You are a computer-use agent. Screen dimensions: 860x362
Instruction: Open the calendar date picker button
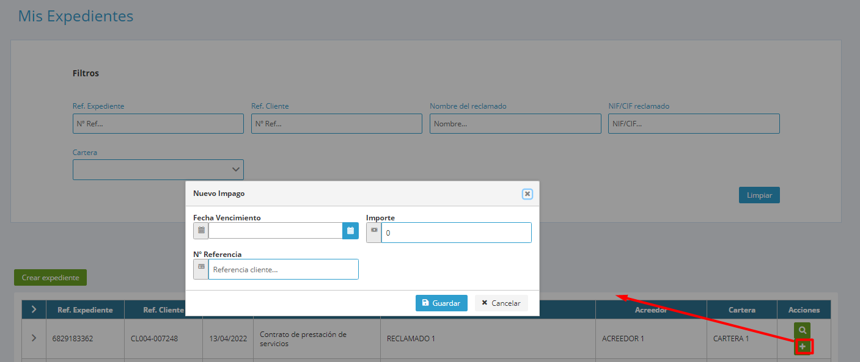point(350,231)
